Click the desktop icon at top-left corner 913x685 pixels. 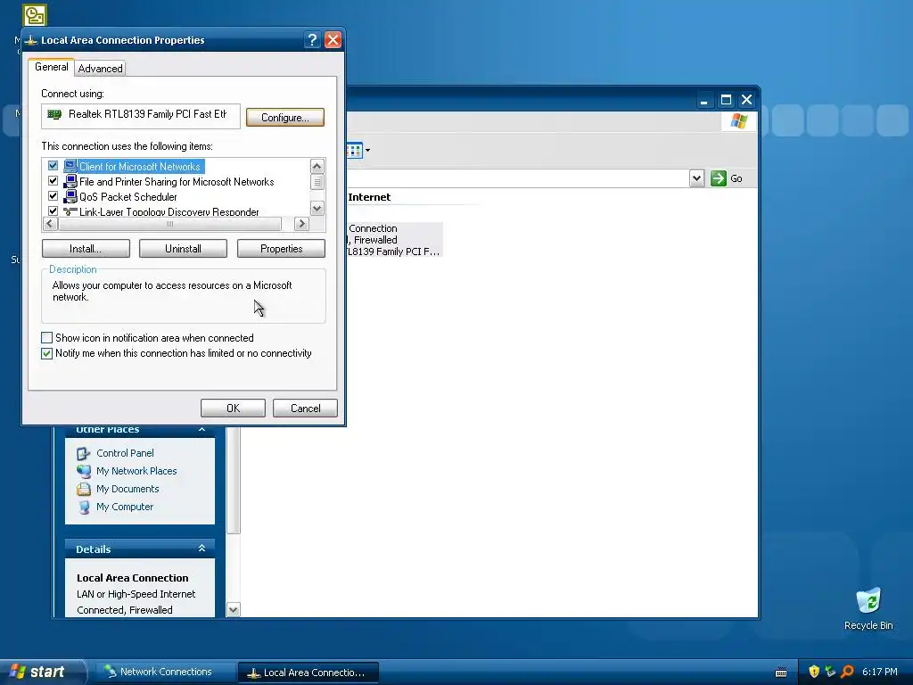click(35, 15)
